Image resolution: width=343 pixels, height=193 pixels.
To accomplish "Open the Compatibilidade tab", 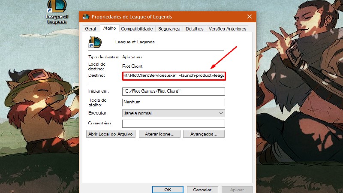I will [137, 29].
